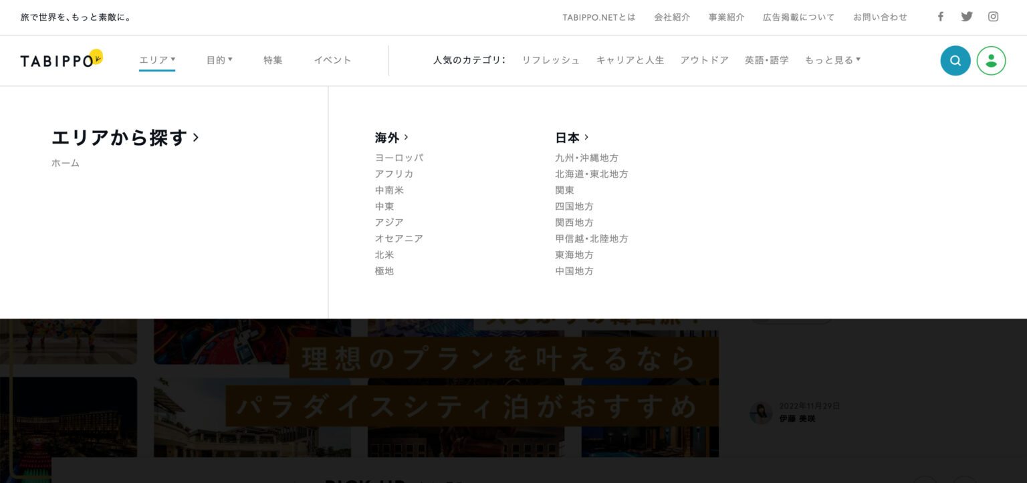Open the もっと見る dropdown
Image resolution: width=1027 pixels, height=483 pixels.
832,59
